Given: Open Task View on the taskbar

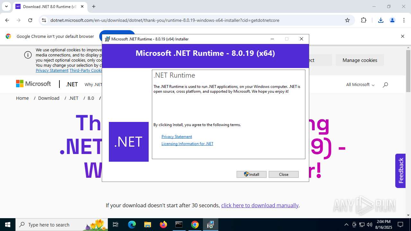Looking at the screenshot, I should (116, 225).
